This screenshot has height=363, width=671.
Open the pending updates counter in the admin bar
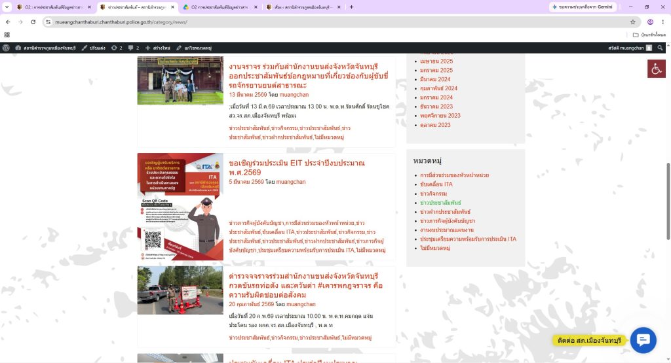pos(117,48)
